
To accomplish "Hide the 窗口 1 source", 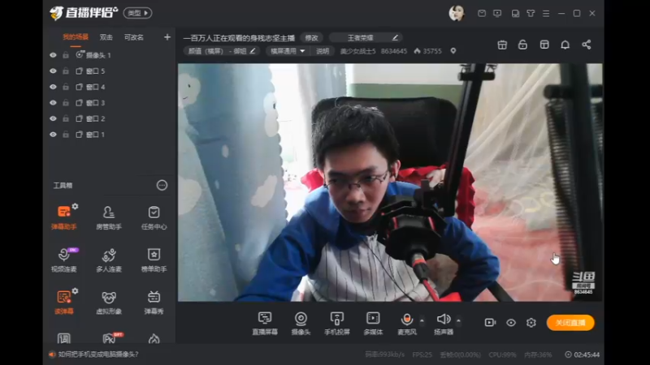I will 53,135.
